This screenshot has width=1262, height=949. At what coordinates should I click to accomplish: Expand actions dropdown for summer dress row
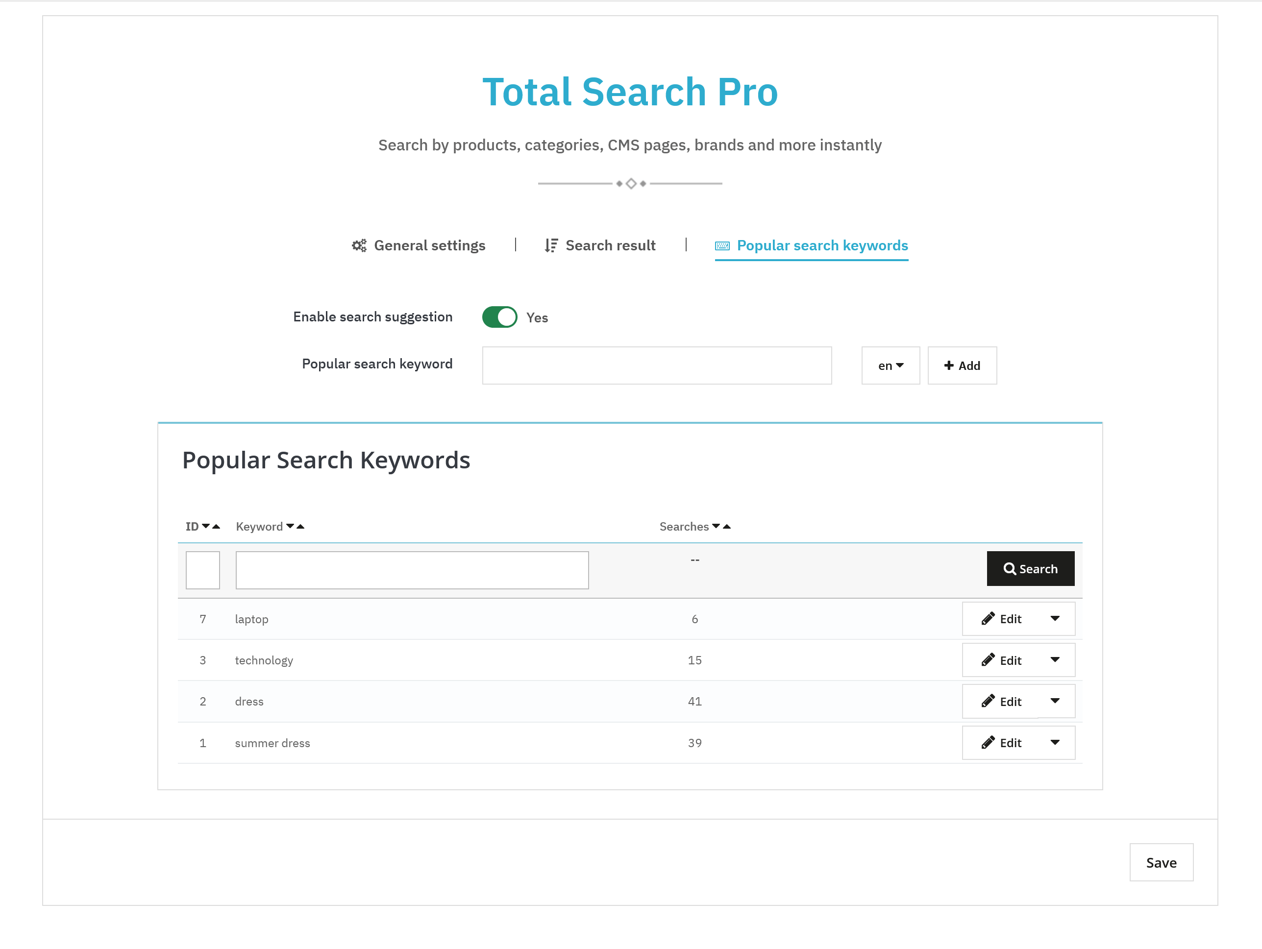[1055, 743]
